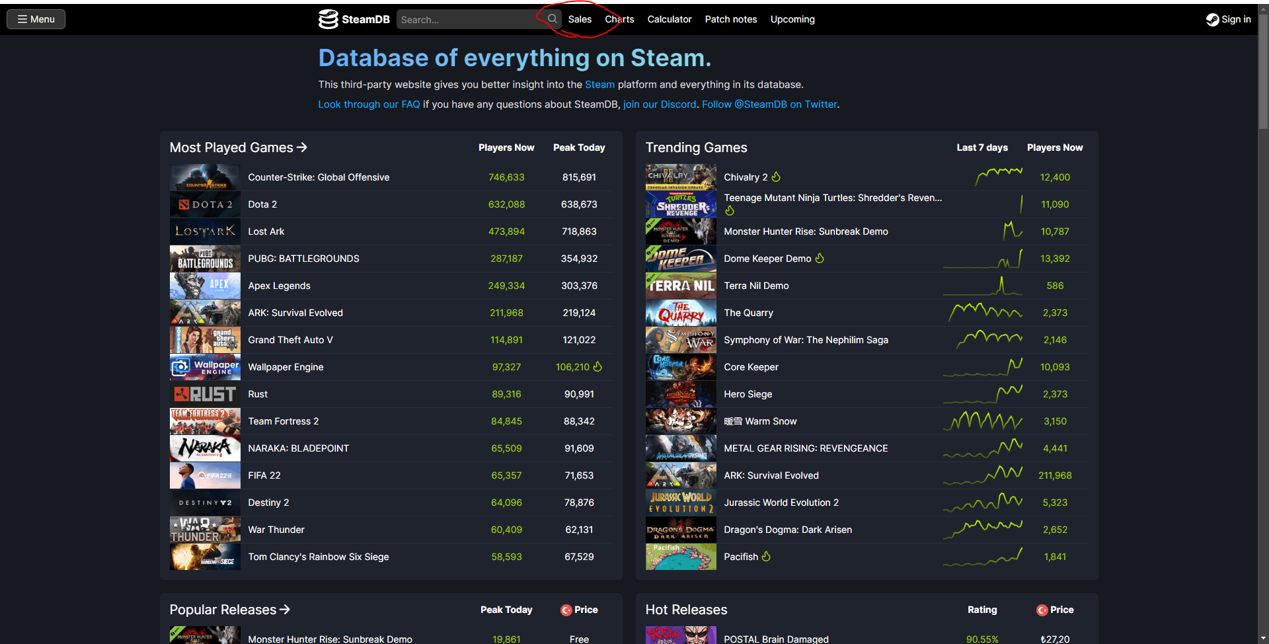Click flame icon next to Wallpaper Engine peak
The height and width of the screenshot is (644, 1269).
[597, 366]
